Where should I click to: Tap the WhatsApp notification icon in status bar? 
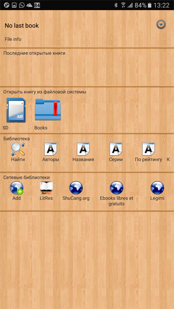click(x=22, y=5)
